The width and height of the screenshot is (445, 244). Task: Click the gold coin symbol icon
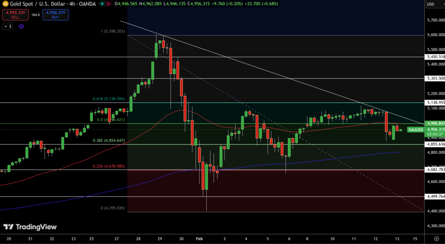tap(5, 3)
